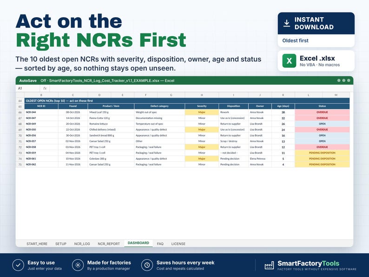Click the green Excel X icon
Screen dimensions: 369x277
click(x=289, y=61)
